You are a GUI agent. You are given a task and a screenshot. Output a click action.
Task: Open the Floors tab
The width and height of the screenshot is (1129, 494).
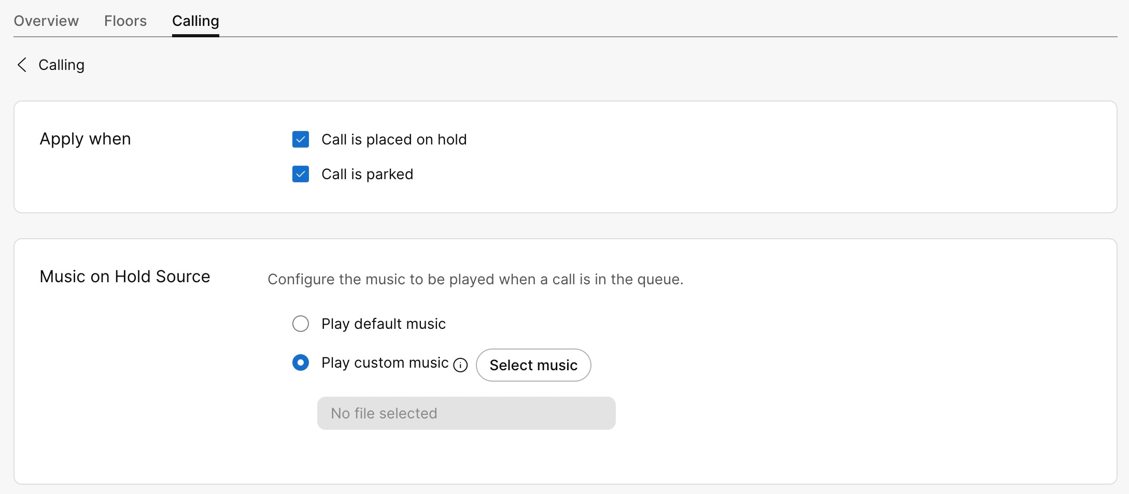point(125,21)
